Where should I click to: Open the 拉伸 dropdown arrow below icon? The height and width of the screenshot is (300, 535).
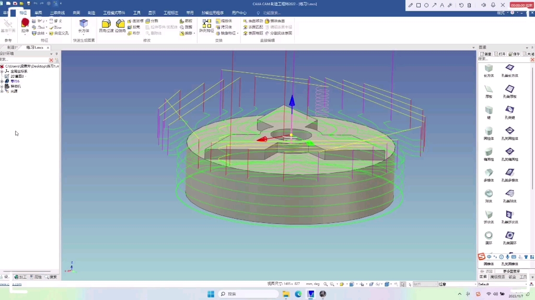(x=25, y=34)
